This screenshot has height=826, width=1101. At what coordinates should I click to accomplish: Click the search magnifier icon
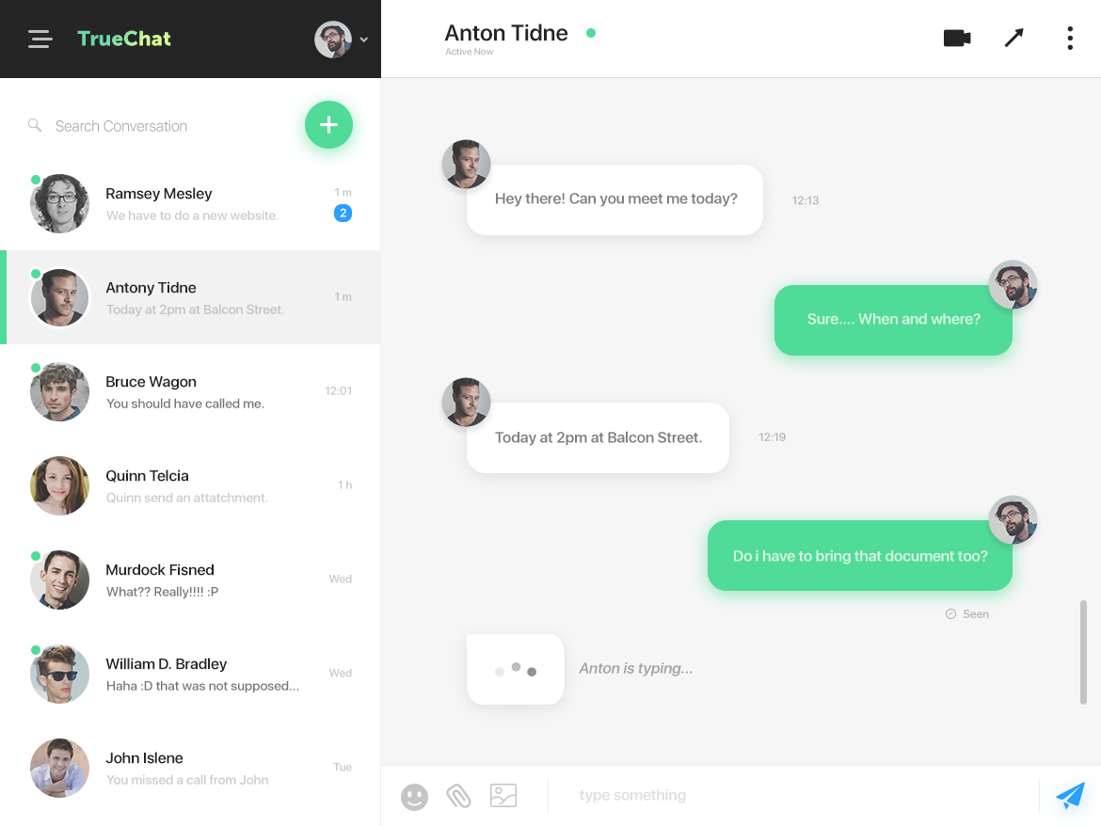pyautogui.click(x=35, y=125)
